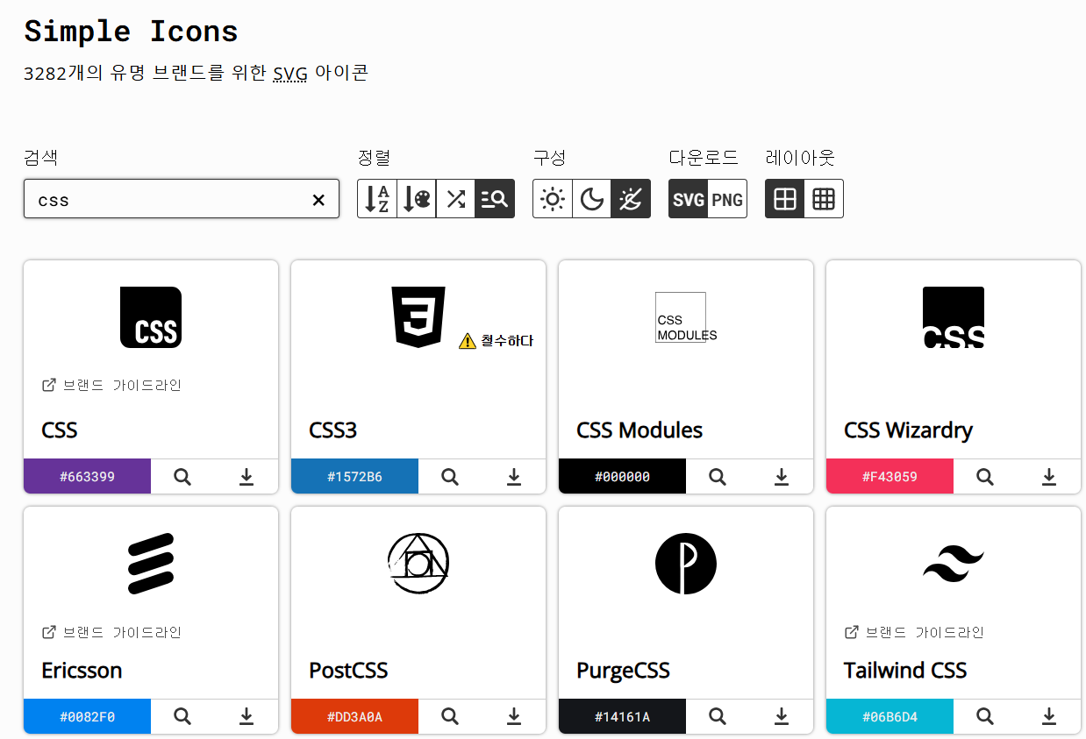Switch to light mode sun icon
This screenshot has height=739, width=1086.
coord(553,199)
